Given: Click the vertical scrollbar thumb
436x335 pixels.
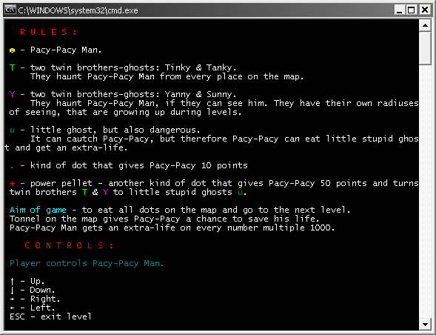Looking at the screenshot, I should pyautogui.click(x=425, y=48).
